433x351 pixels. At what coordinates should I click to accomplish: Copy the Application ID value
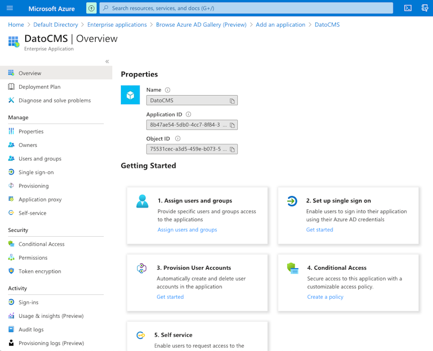(232, 125)
